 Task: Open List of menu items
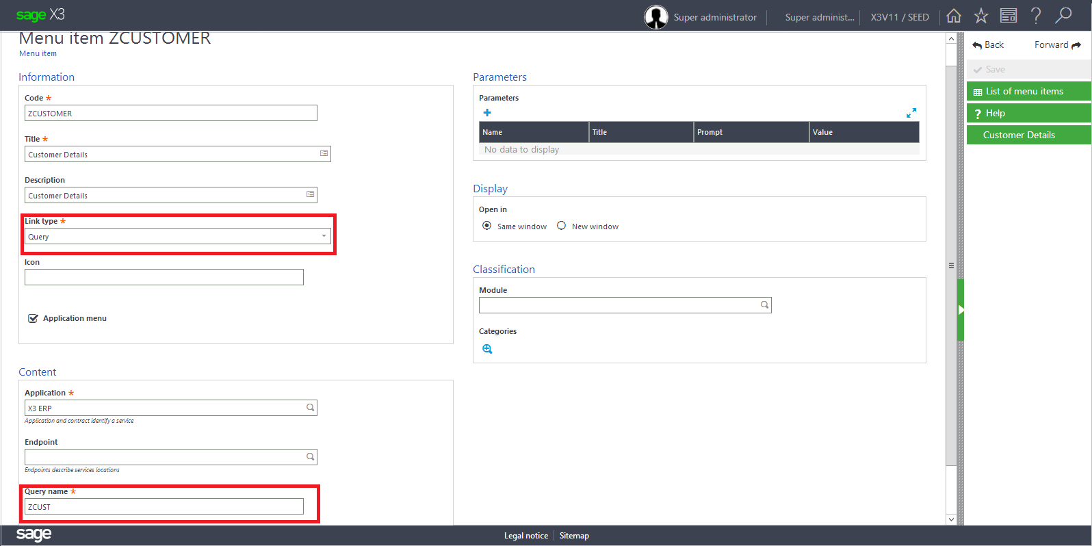point(1024,92)
